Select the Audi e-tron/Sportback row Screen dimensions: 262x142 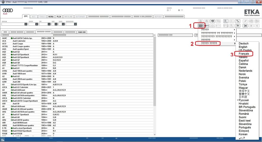tap(77, 128)
